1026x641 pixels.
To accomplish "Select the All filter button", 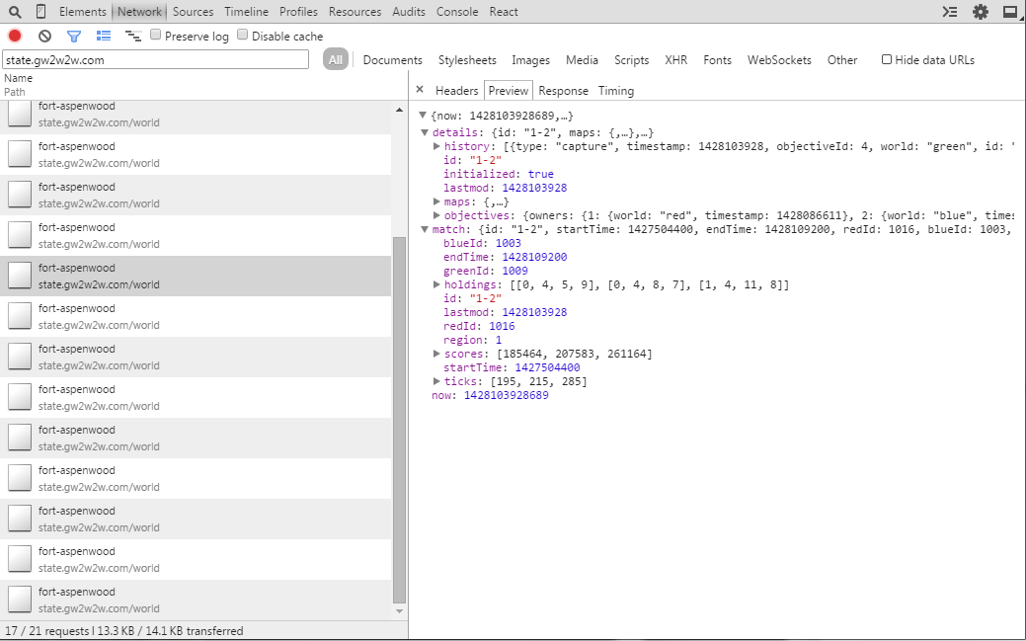I will tap(336, 59).
